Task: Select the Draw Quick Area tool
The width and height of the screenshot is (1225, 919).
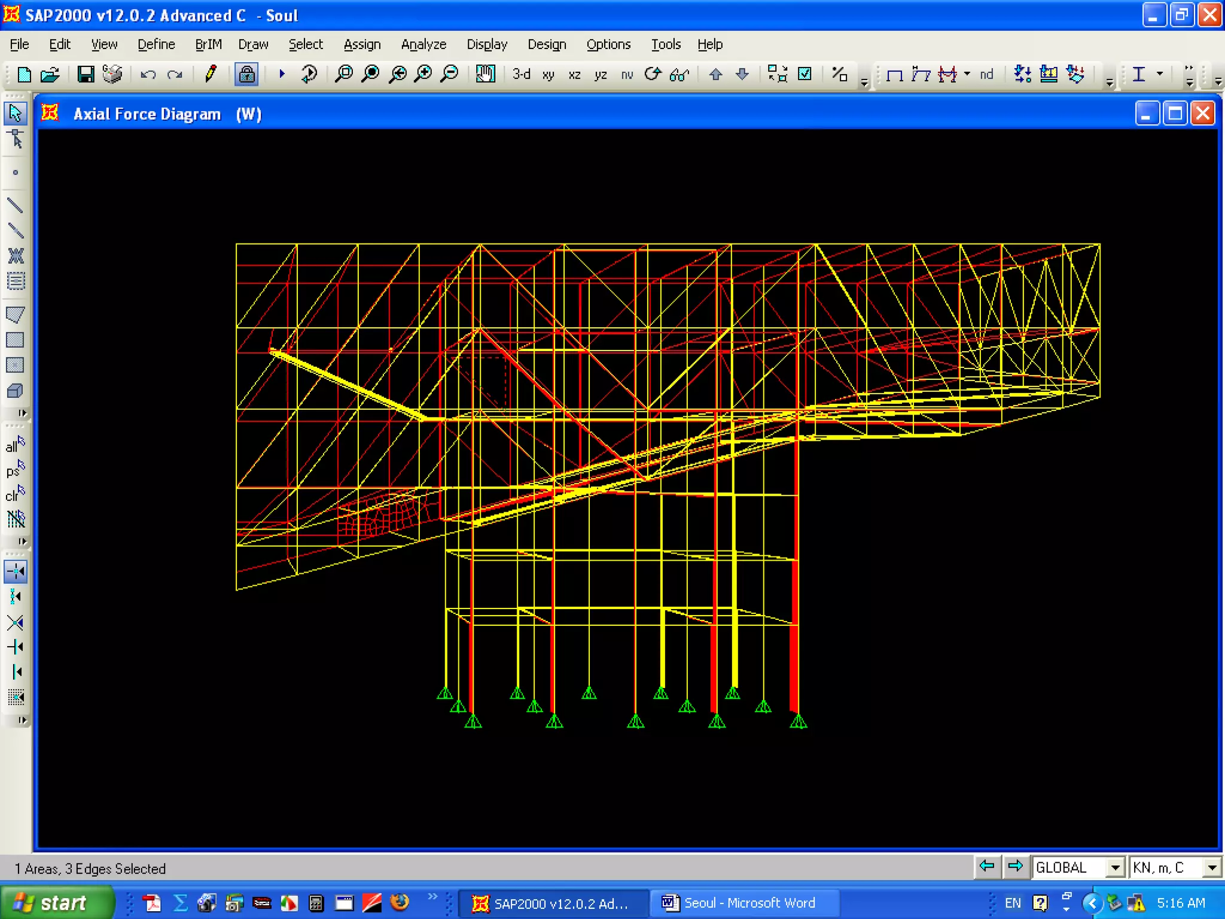Action: click(15, 365)
